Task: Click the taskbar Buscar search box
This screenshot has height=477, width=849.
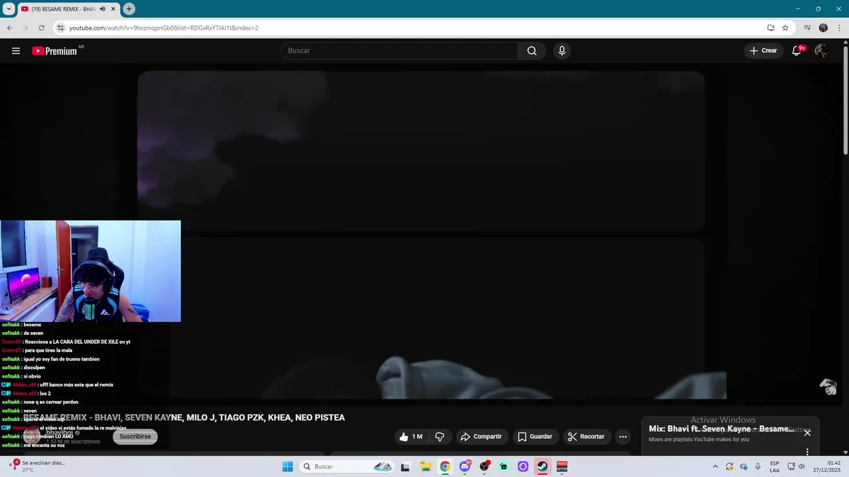Action: pyautogui.click(x=347, y=466)
